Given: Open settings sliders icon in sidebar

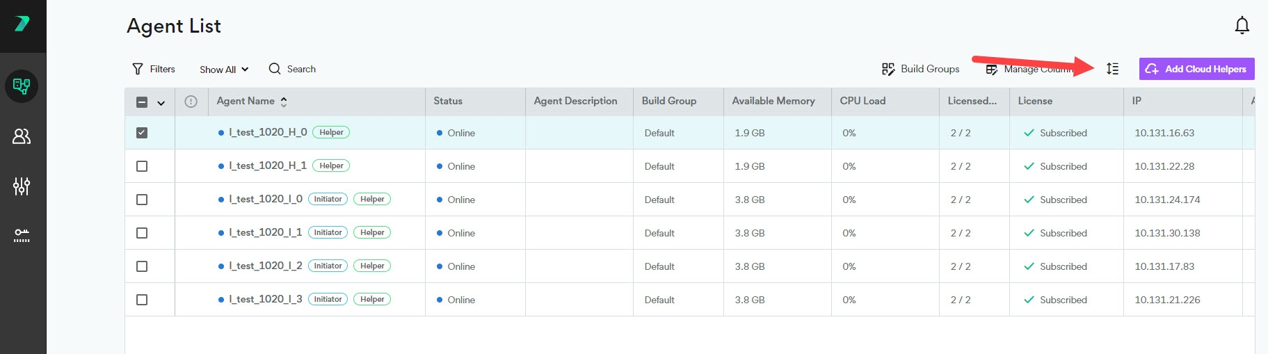Looking at the screenshot, I should coord(22,186).
